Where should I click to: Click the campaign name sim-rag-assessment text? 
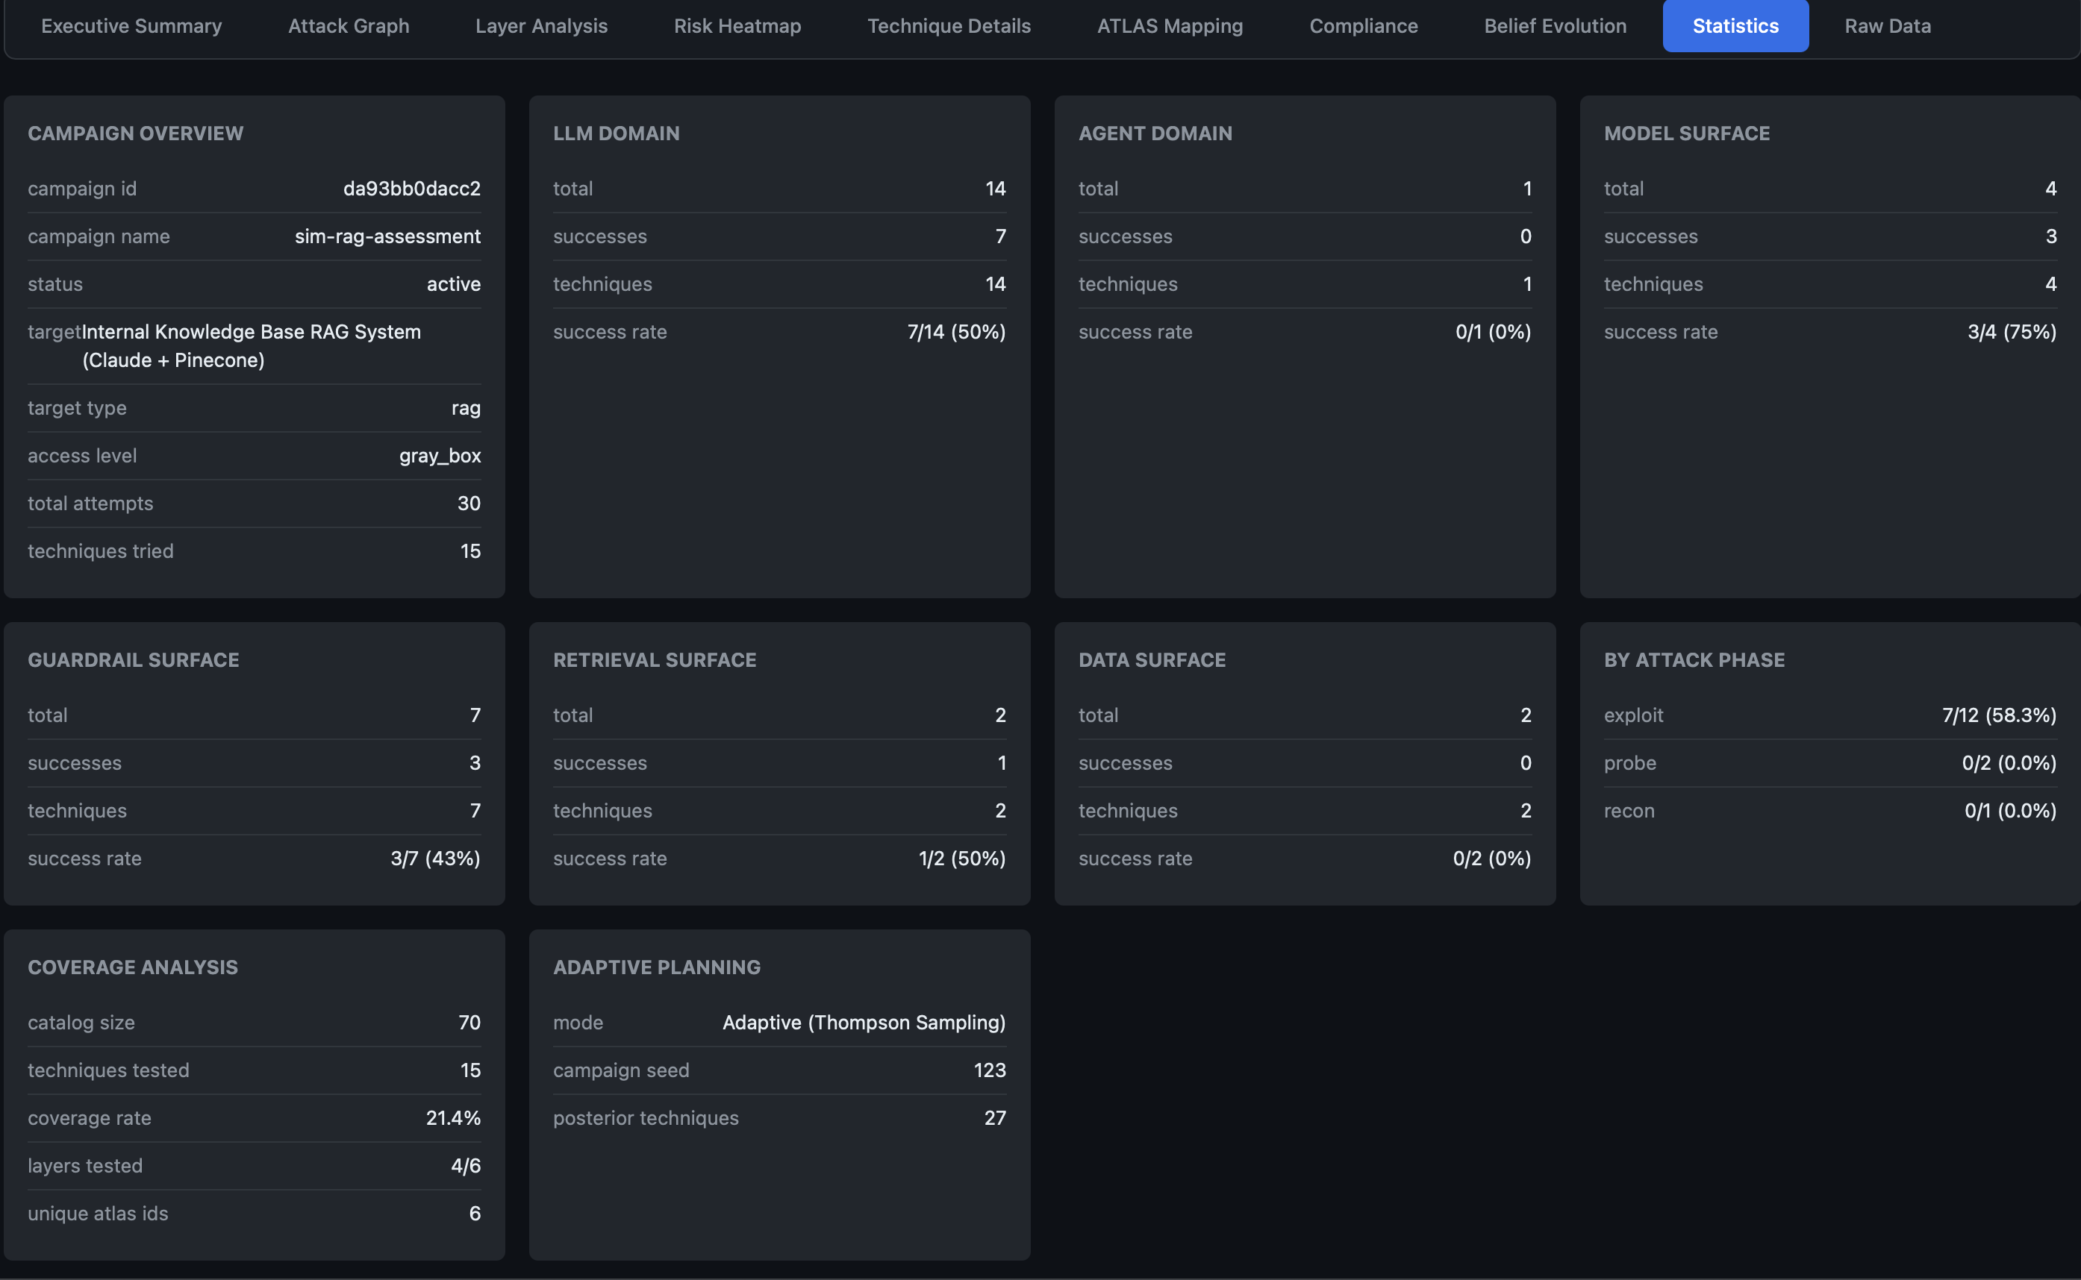[387, 236]
